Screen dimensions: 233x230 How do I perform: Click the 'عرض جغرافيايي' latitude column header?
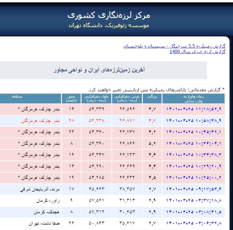tap(127, 99)
